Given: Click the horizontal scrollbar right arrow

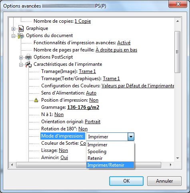Looking at the screenshot, I should [171, 165].
